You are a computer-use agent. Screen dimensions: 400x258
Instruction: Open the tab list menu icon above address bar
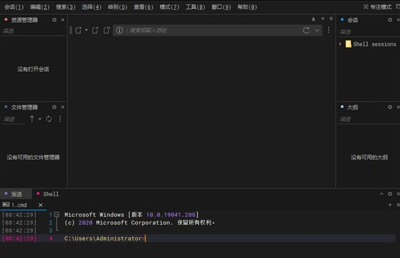[x=331, y=19]
